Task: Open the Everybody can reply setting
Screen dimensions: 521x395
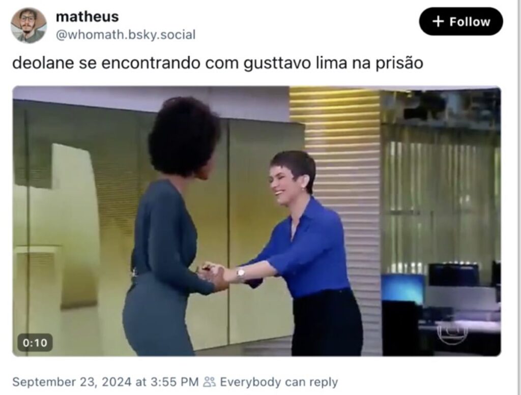Action: (279, 382)
